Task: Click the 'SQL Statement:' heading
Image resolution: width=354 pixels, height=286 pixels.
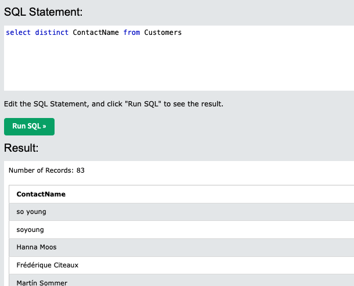Action: click(x=44, y=12)
